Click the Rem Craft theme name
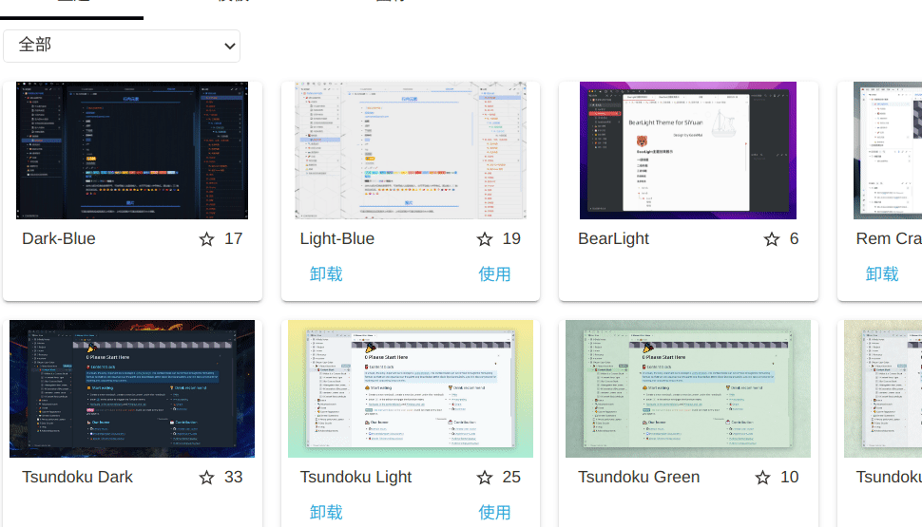922x527 pixels. point(889,238)
